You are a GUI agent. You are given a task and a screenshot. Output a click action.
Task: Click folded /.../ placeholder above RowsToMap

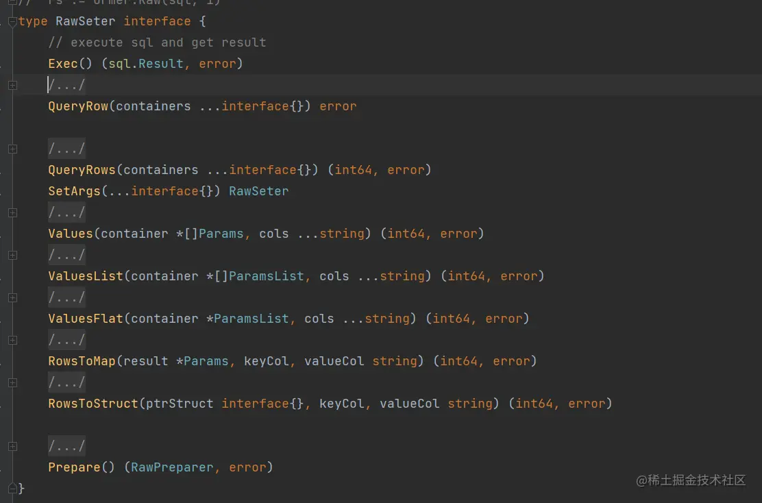point(66,340)
